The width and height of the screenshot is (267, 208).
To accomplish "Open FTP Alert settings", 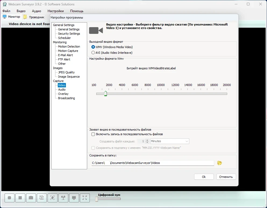I will (64, 59).
